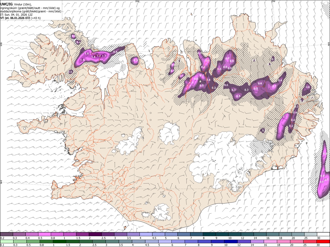
Task: Pick the darkest purple swatch labeled 2
Action: click(95, 234)
